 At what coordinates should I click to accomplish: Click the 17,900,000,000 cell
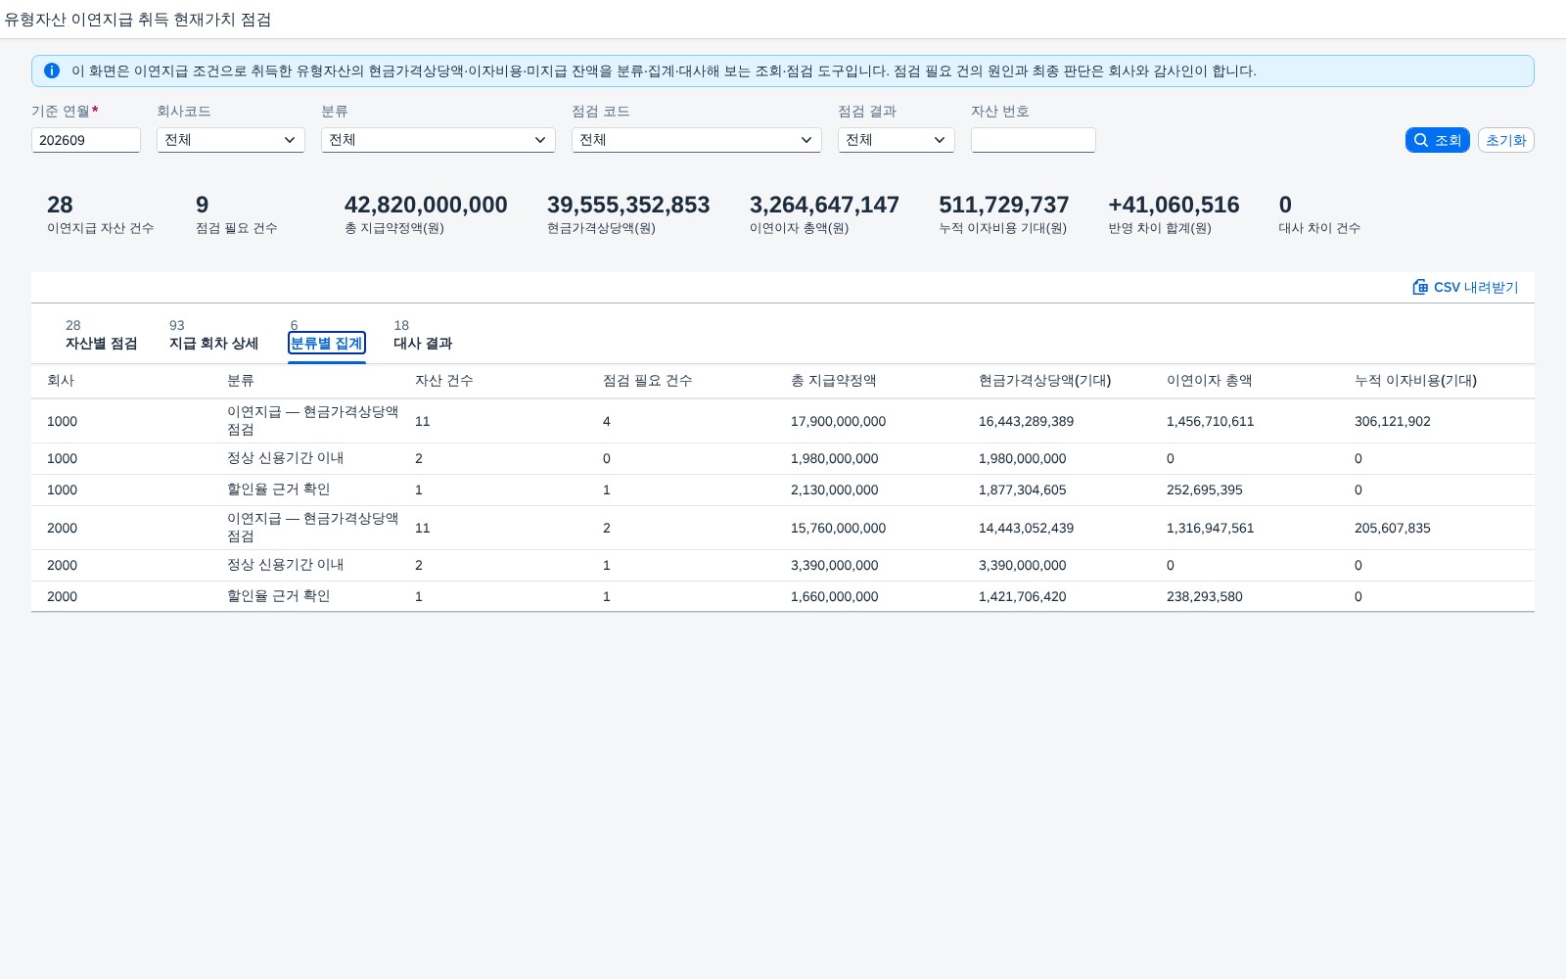838,422
